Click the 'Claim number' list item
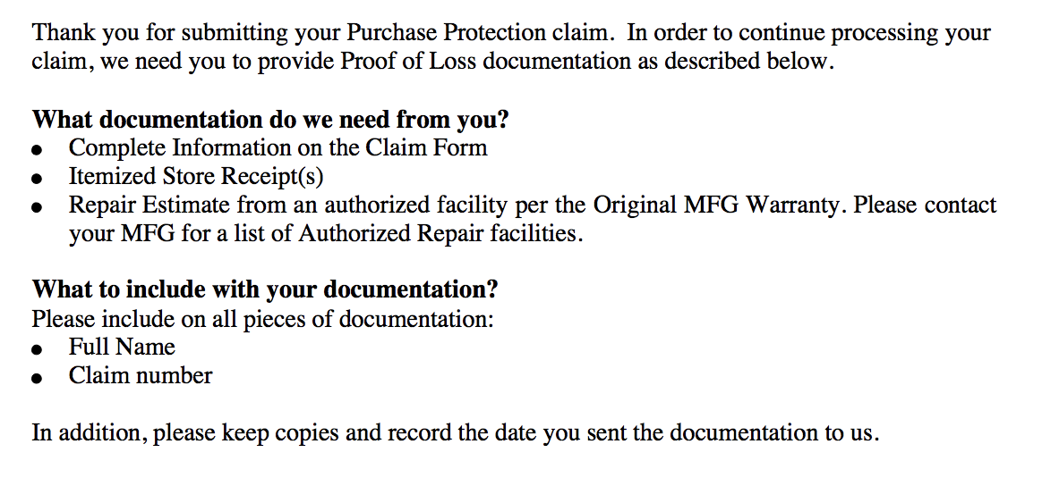The width and height of the screenshot is (1042, 486). point(141,376)
